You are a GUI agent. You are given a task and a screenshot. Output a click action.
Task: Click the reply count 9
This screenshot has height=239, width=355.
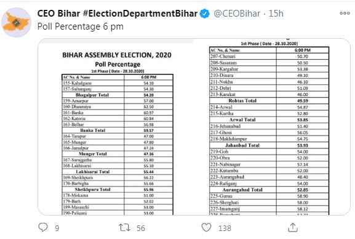pos(57,228)
